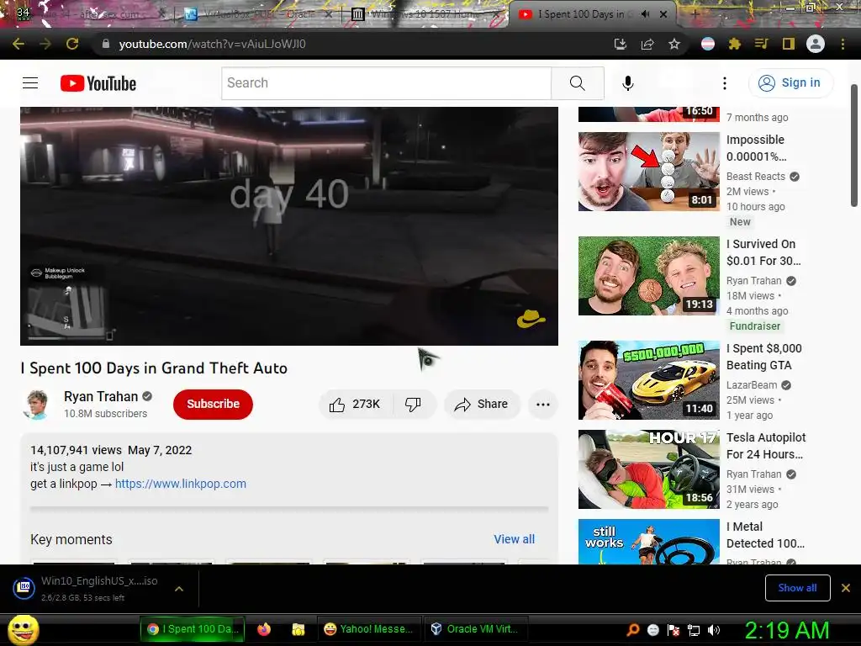Go forward with browser forward arrow
Screen dimensions: 861x646
pyautogui.click(x=45, y=44)
